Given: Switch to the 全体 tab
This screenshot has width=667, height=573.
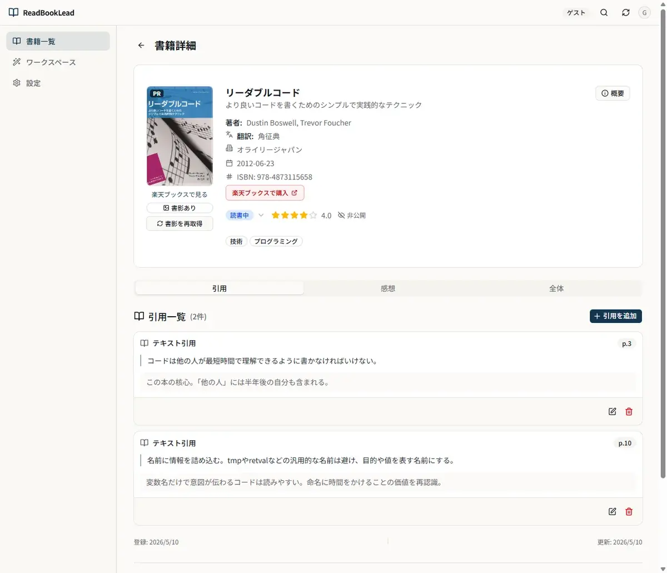Looking at the screenshot, I should click(556, 288).
